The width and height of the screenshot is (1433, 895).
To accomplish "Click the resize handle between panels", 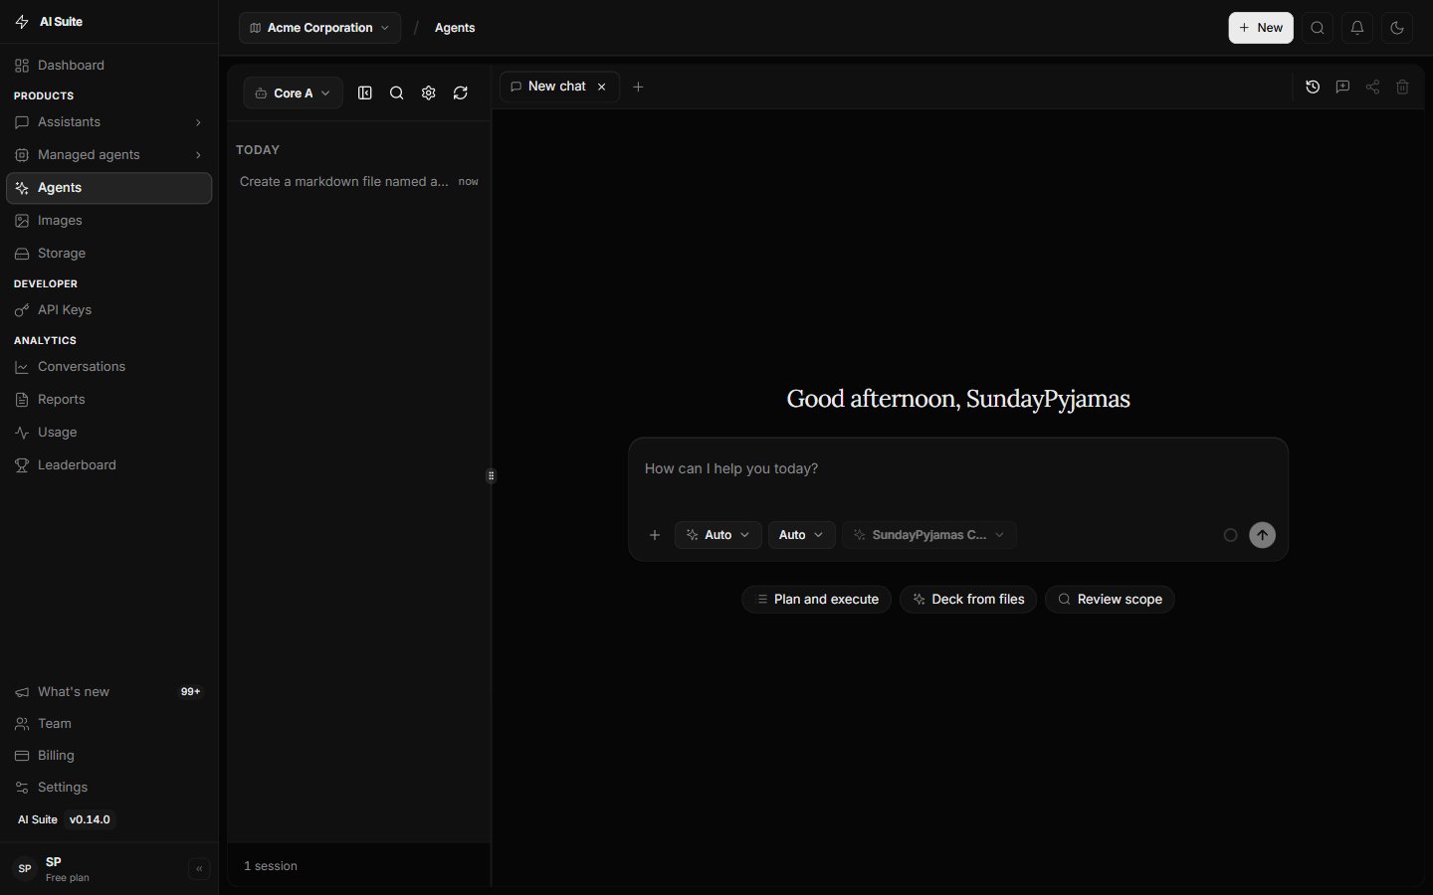I will pyautogui.click(x=492, y=476).
